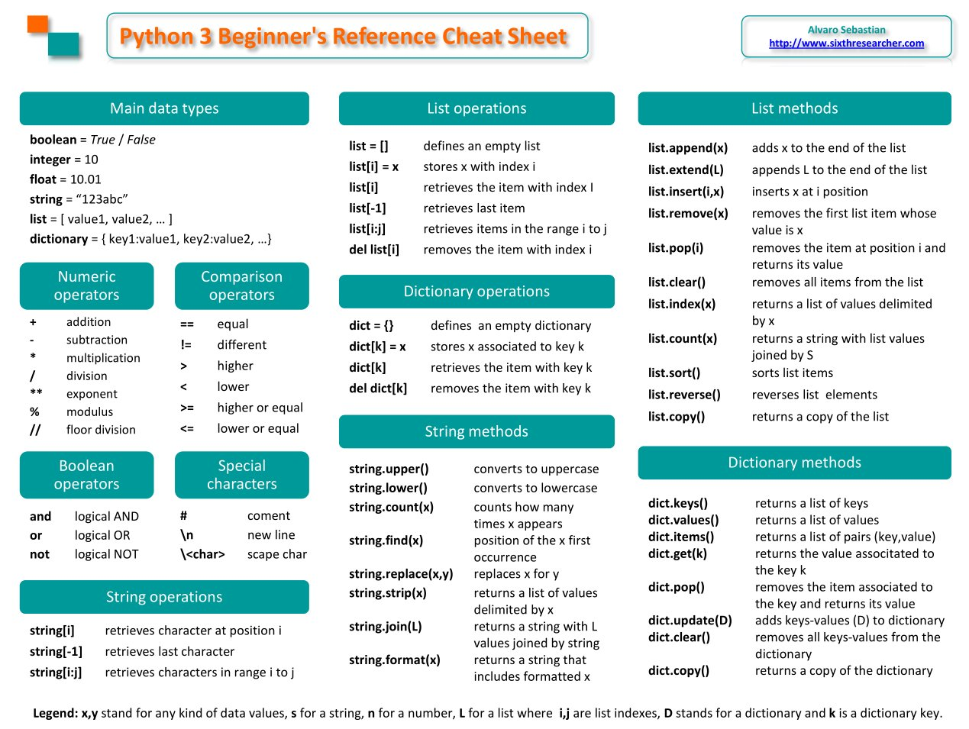
Task: Click the 'logical NOT' description
Action: [x=107, y=554]
